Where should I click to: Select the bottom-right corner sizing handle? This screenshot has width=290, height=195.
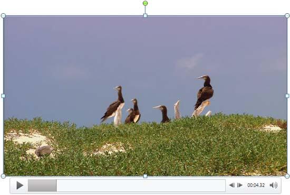[x=287, y=176]
